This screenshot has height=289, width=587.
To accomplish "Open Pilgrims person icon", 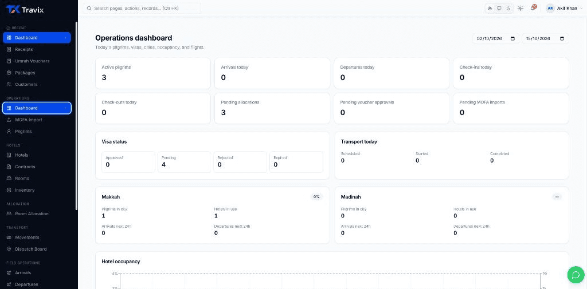I will [x=9, y=132].
